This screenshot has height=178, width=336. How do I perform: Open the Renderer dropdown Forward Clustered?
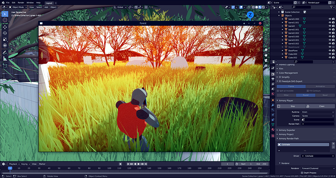tap(317, 168)
